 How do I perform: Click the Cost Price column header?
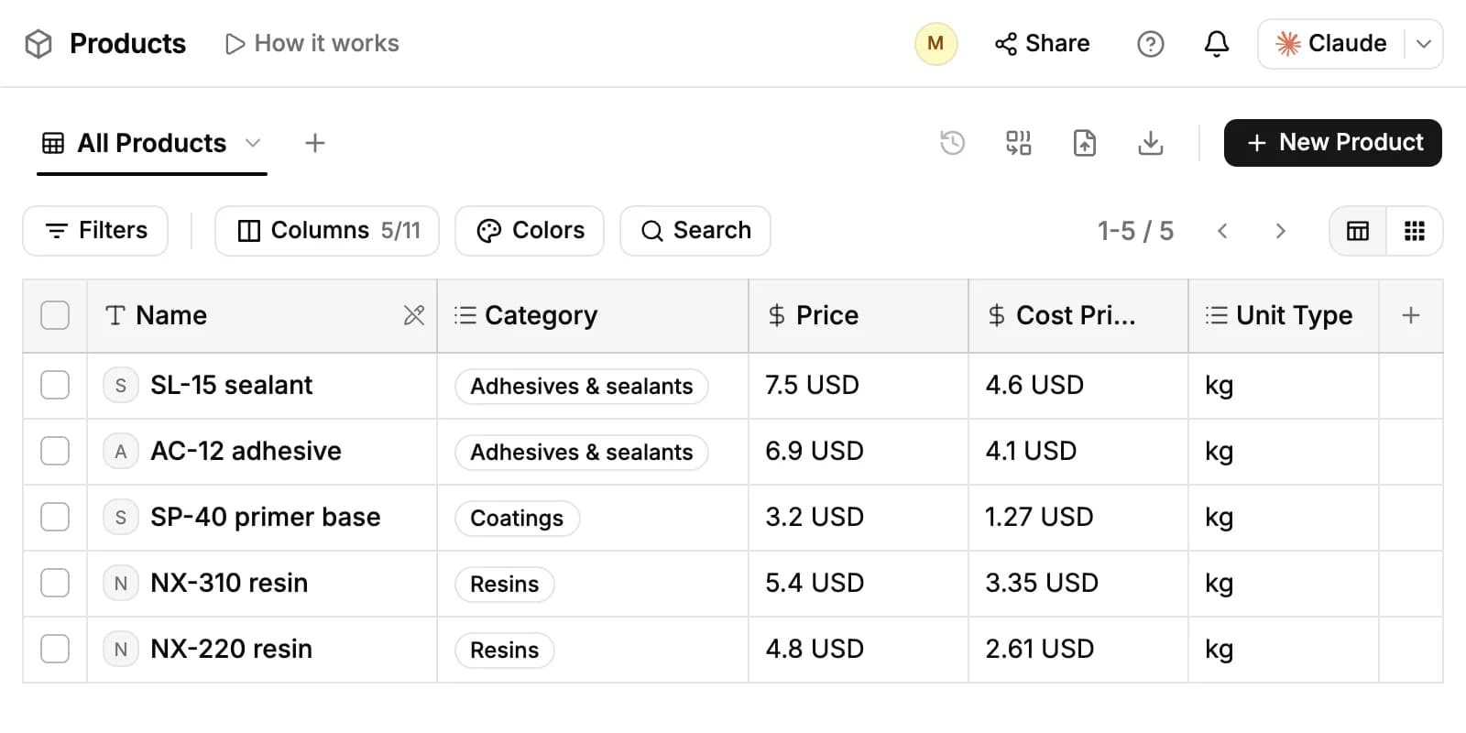coord(1078,315)
